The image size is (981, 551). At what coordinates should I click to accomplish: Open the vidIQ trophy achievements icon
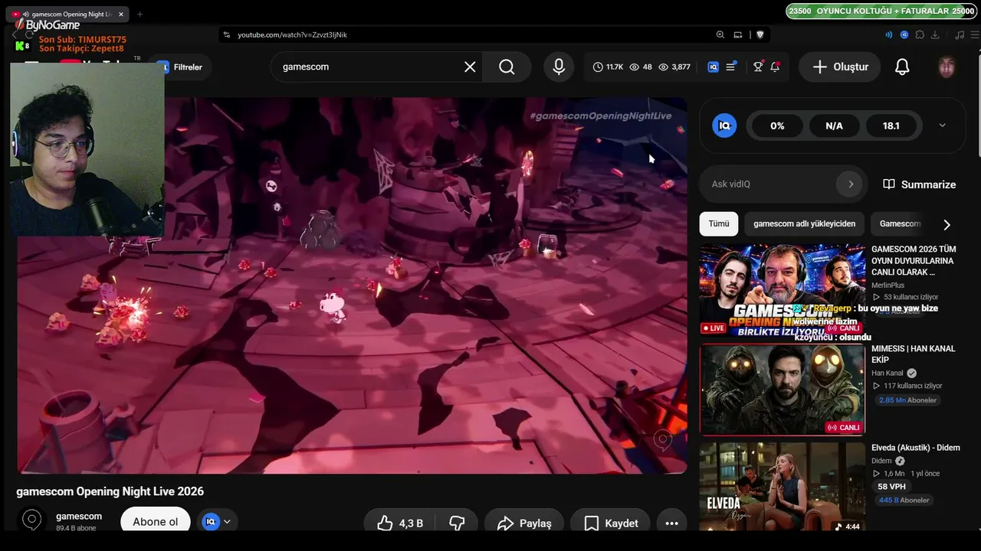758,67
